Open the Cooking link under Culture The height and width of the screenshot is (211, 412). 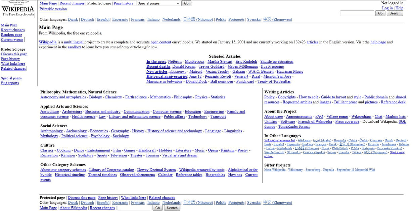pos(63,150)
